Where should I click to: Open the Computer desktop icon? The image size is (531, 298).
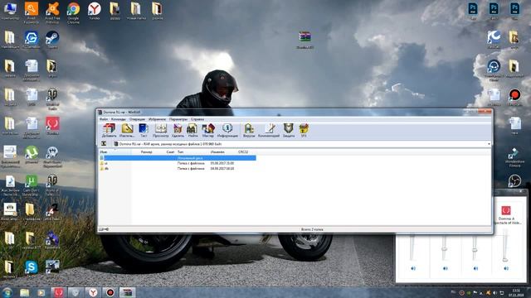[x=10, y=11]
